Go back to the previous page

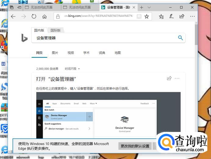click(x=13, y=16)
